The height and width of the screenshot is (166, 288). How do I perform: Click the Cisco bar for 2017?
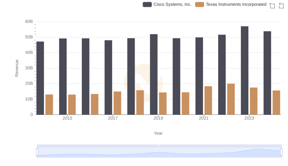(108, 77)
